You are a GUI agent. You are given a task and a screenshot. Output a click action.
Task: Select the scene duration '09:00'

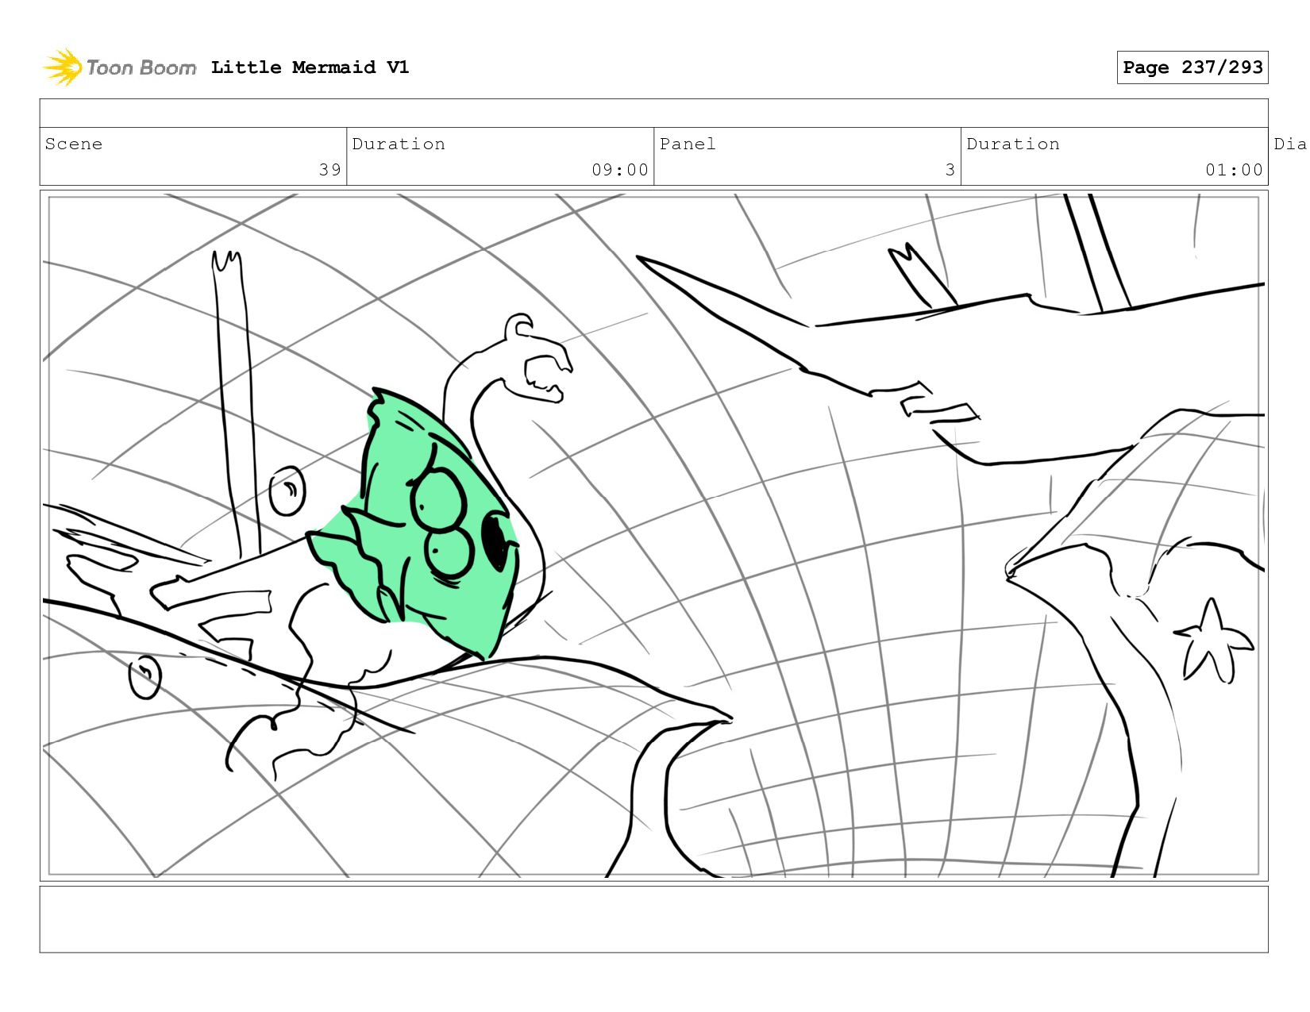620,170
